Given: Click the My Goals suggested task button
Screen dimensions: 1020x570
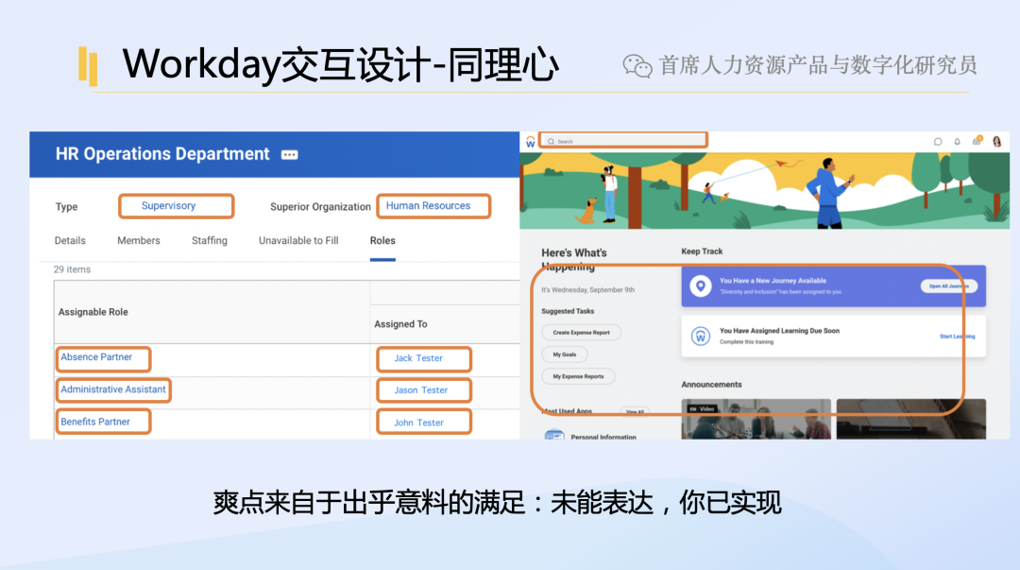Looking at the screenshot, I should point(565,354).
